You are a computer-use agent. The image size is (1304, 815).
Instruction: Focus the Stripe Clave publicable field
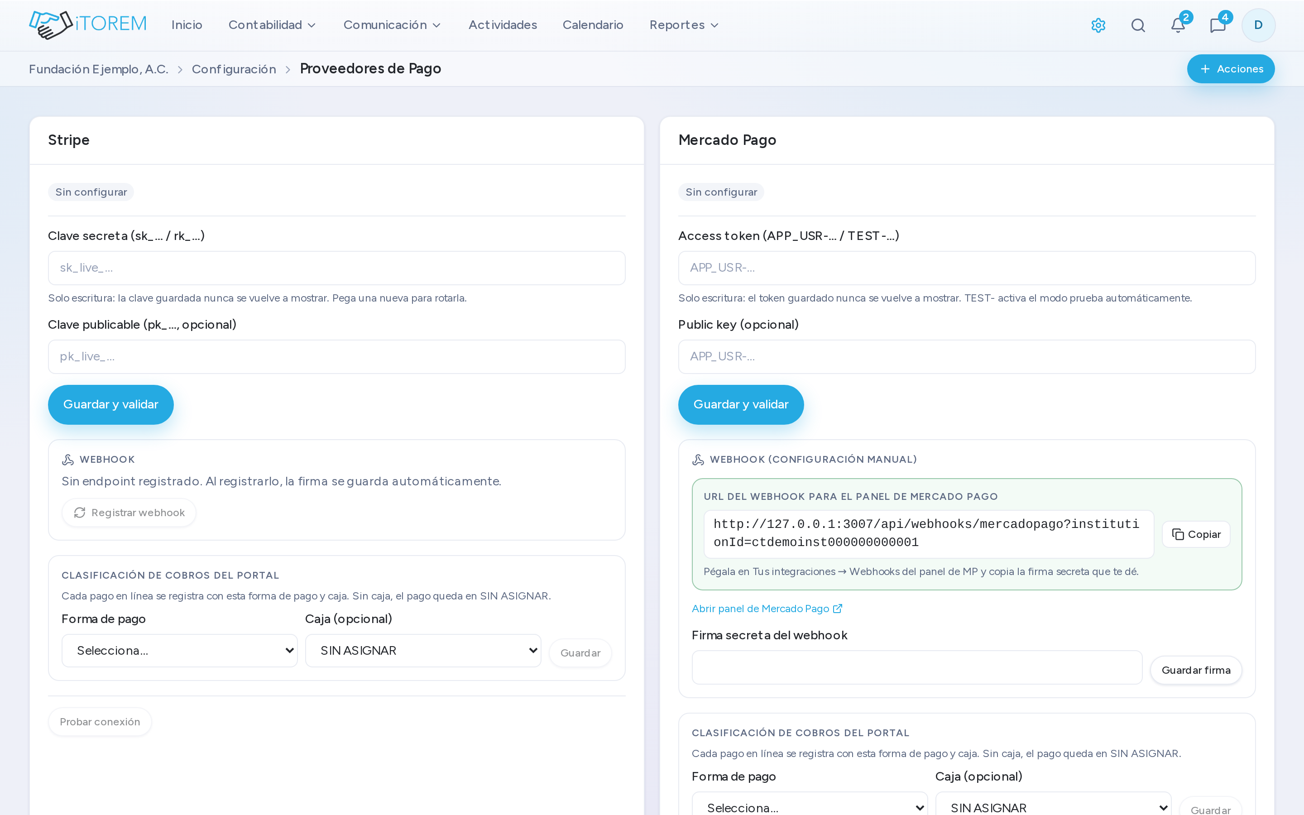[x=337, y=357]
